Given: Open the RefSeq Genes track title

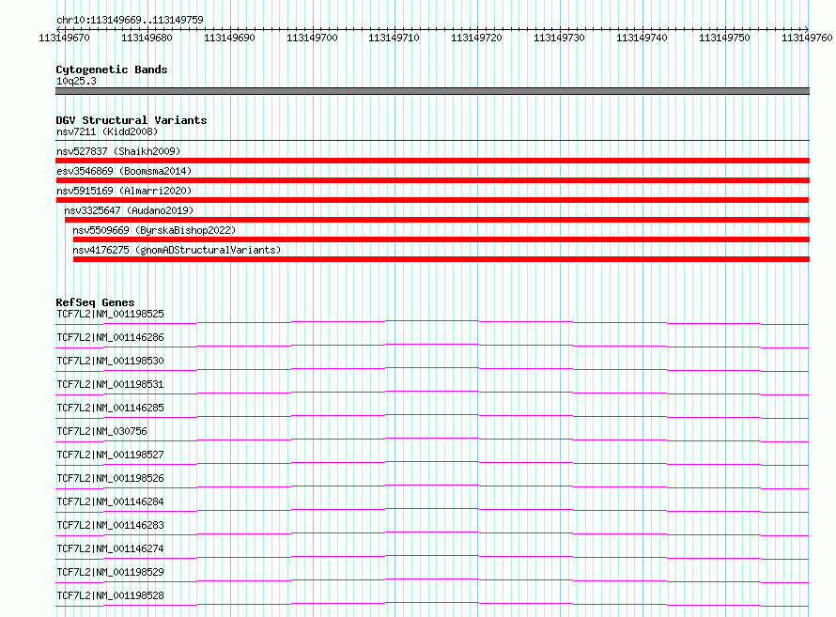Looking at the screenshot, I should [95, 302].
